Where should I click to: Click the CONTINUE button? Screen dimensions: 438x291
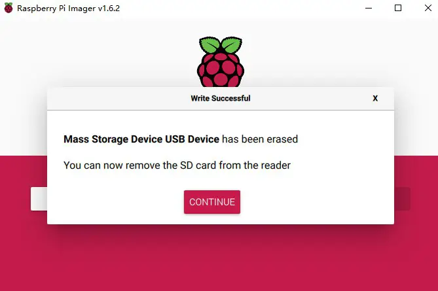click(x=211, y=202)
